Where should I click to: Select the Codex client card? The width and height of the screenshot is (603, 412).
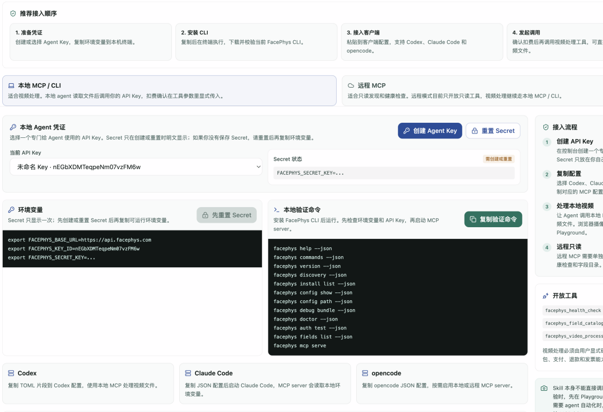point(88,384)
